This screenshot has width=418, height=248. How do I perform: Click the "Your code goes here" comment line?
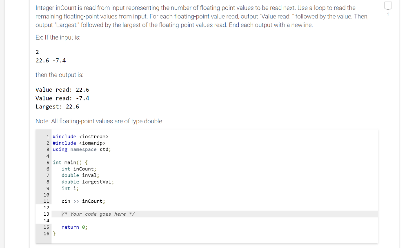(98, 214)
